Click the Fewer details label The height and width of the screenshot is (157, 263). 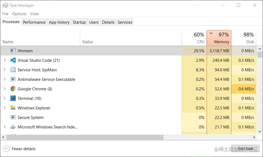pyautogui.click(x=23, y=149)
